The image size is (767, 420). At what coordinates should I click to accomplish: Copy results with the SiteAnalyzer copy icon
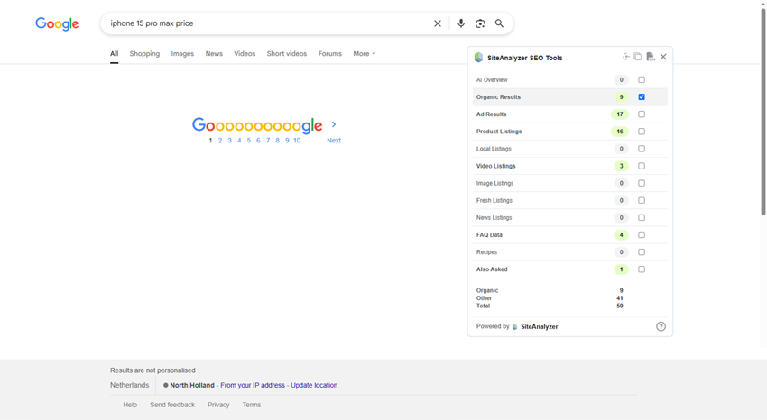(x=637, y=57)
